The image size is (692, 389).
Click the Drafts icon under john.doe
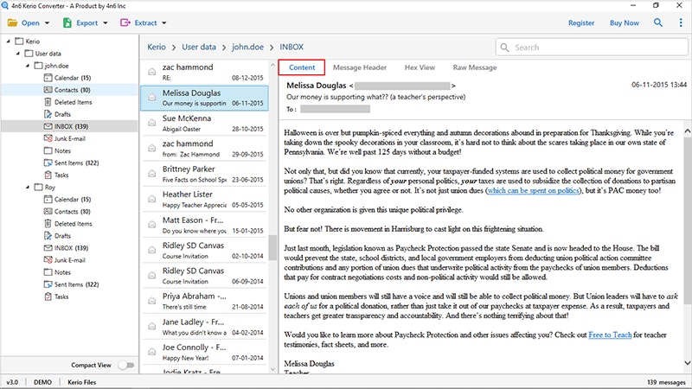pos(48,114)
